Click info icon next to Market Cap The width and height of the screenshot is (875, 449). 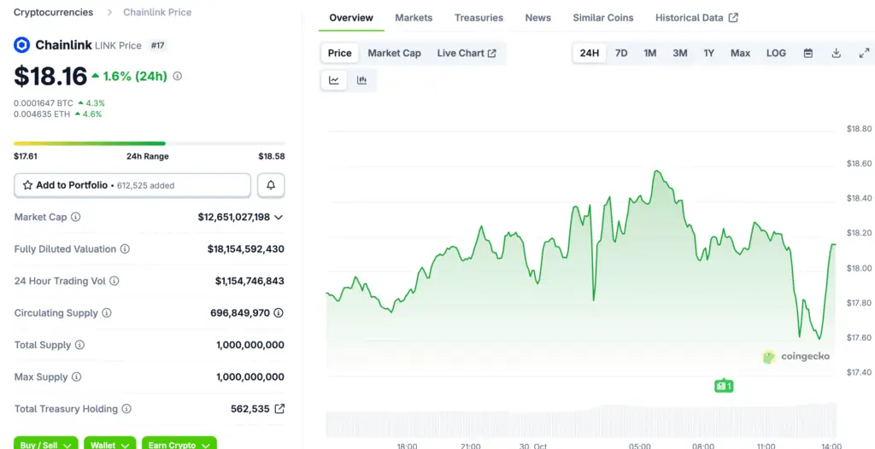click(x=76, y=218)
